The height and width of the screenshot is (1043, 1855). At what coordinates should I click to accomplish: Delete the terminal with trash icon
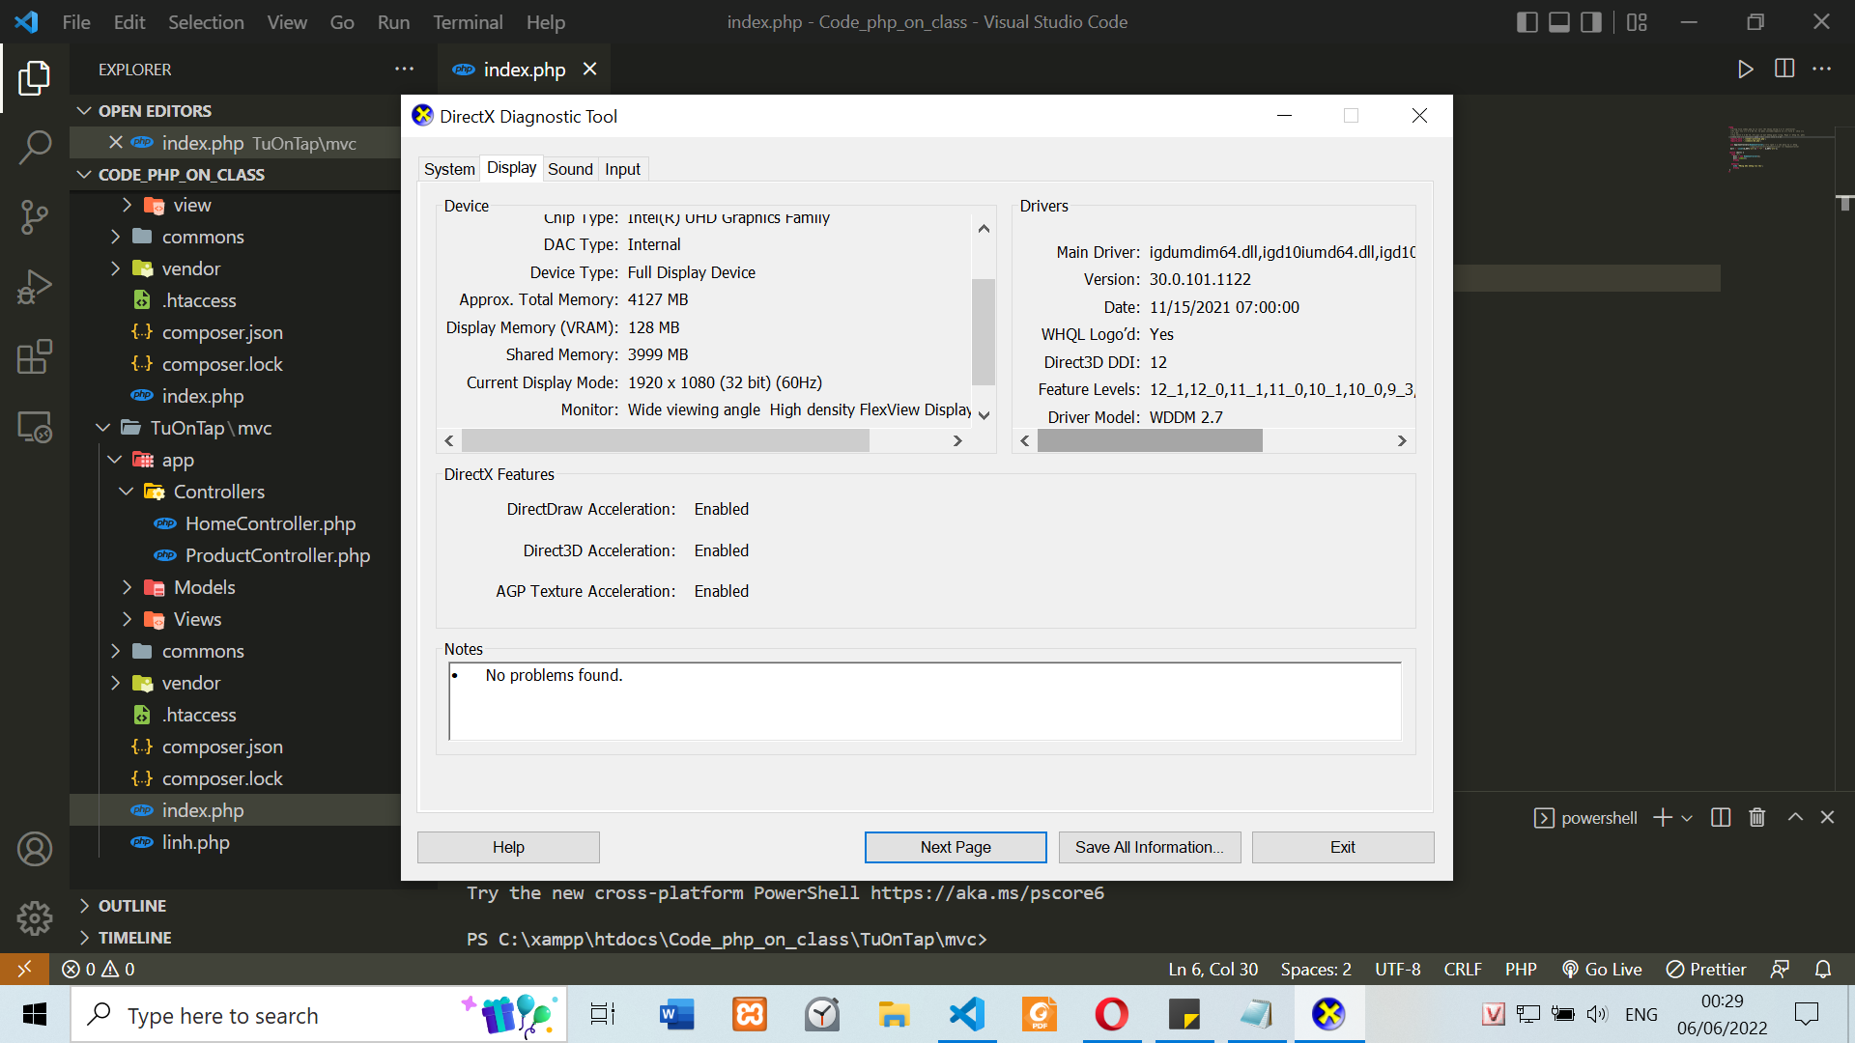(x=1757, y=818)
